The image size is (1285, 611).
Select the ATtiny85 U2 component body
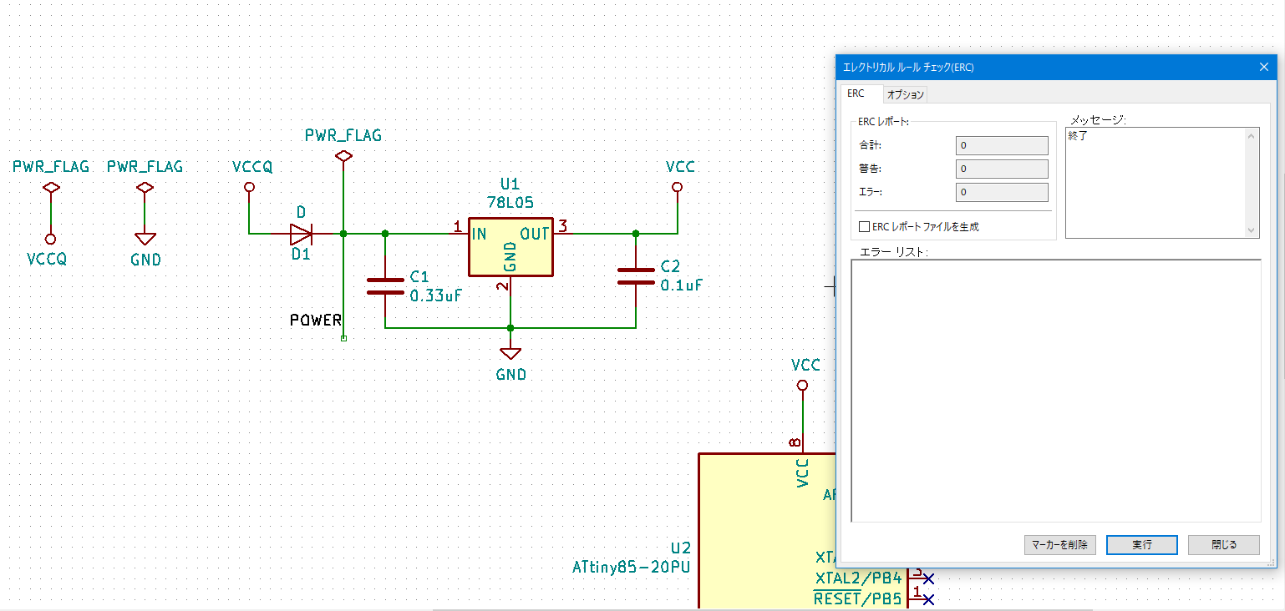click(x=767, y=532)
